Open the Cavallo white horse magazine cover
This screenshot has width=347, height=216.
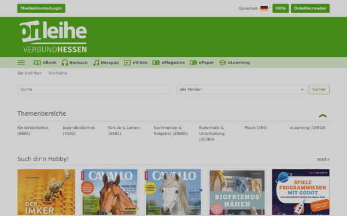[173, 192]
